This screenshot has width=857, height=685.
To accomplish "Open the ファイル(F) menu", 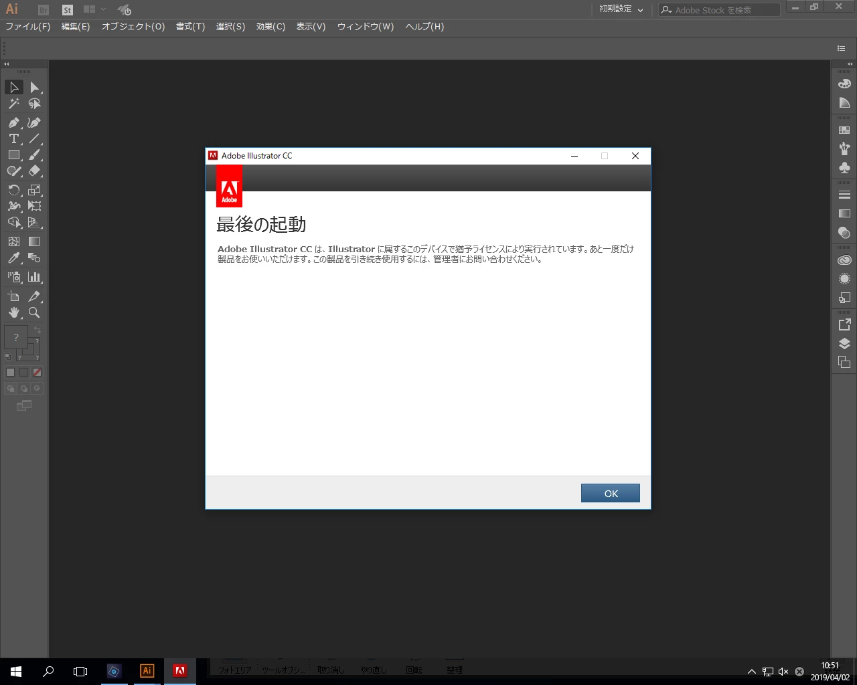I will coord(27,27).
